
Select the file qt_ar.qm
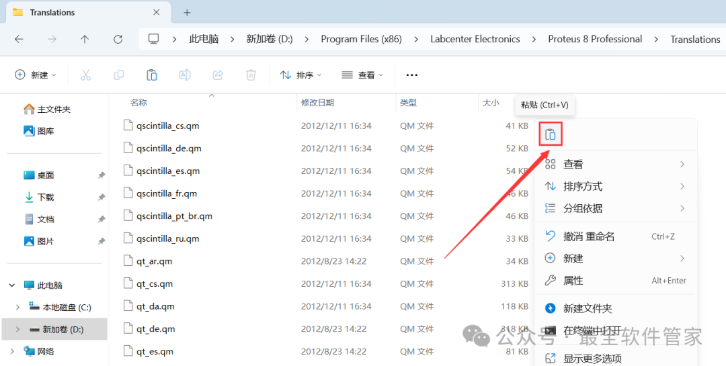click(154, 261)
